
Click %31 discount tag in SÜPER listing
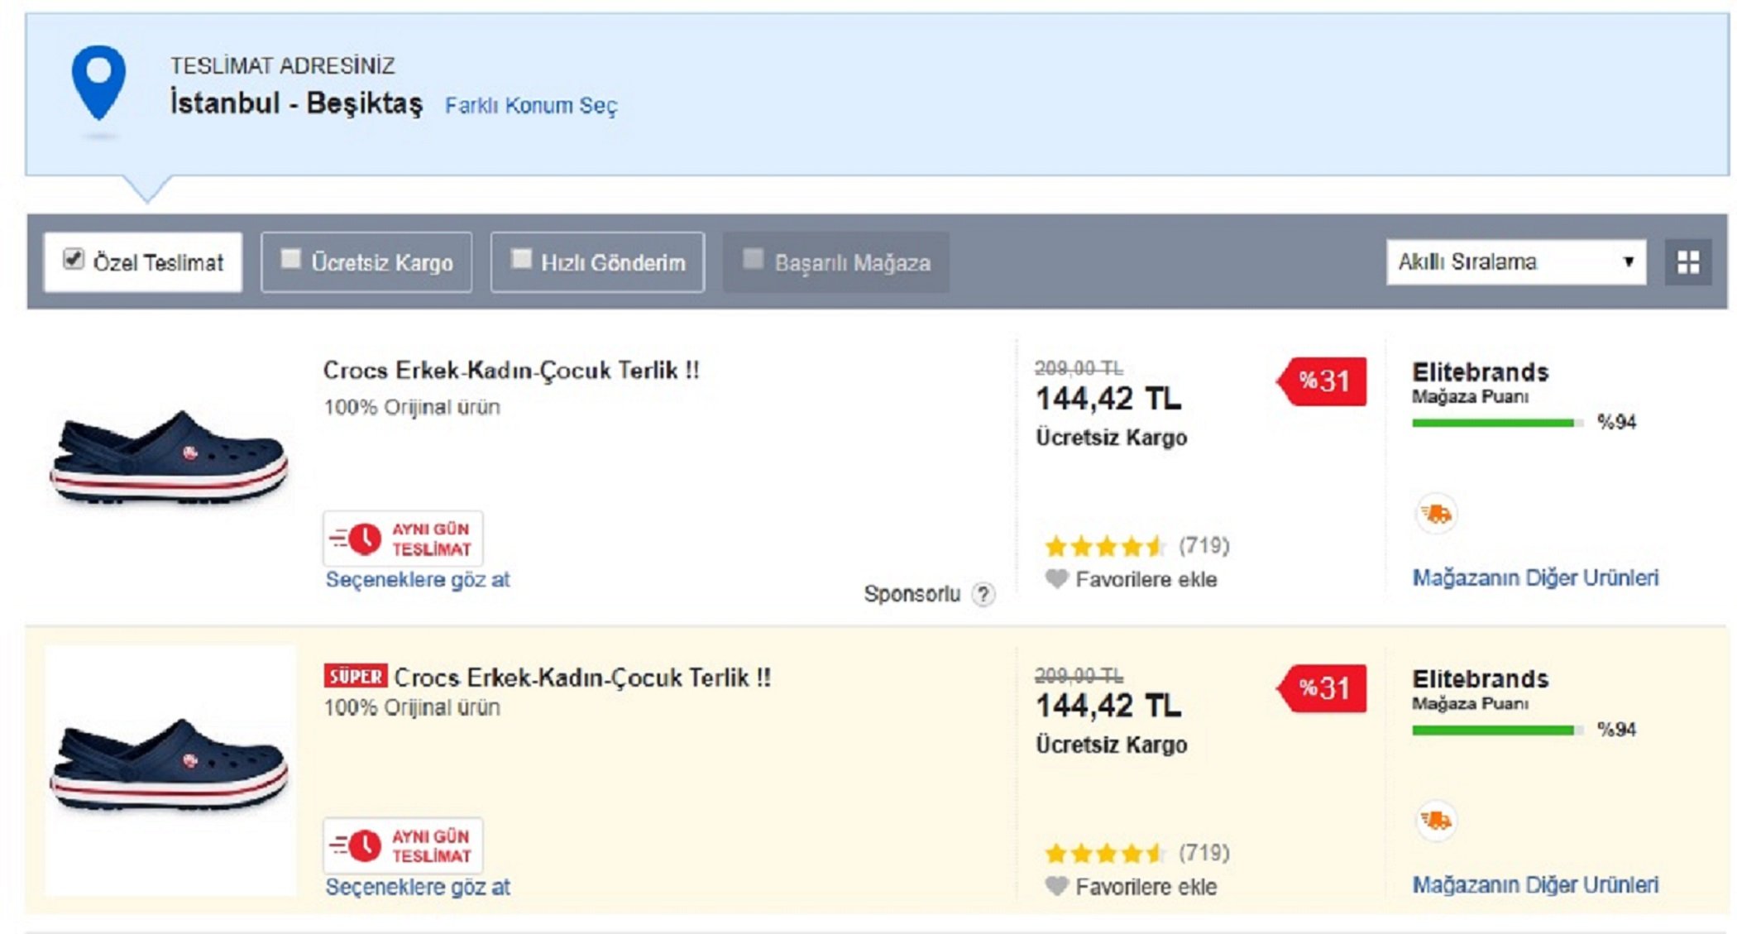point(1322,687)
